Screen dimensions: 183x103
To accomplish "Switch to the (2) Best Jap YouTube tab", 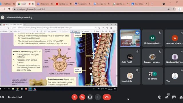I will coord(63,4).
